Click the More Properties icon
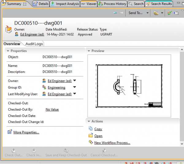This screenshot has width=184, height=164. click(x=10, y=132)
